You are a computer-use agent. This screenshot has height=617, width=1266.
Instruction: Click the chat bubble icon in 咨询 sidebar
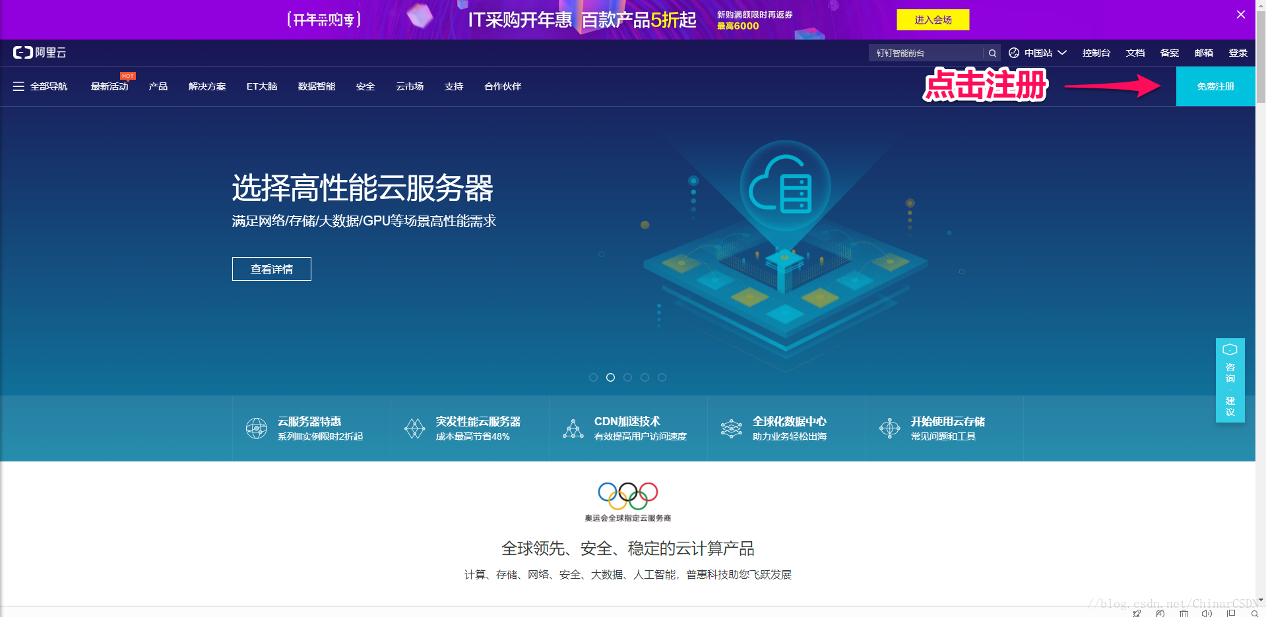[x=1230, y=349]
